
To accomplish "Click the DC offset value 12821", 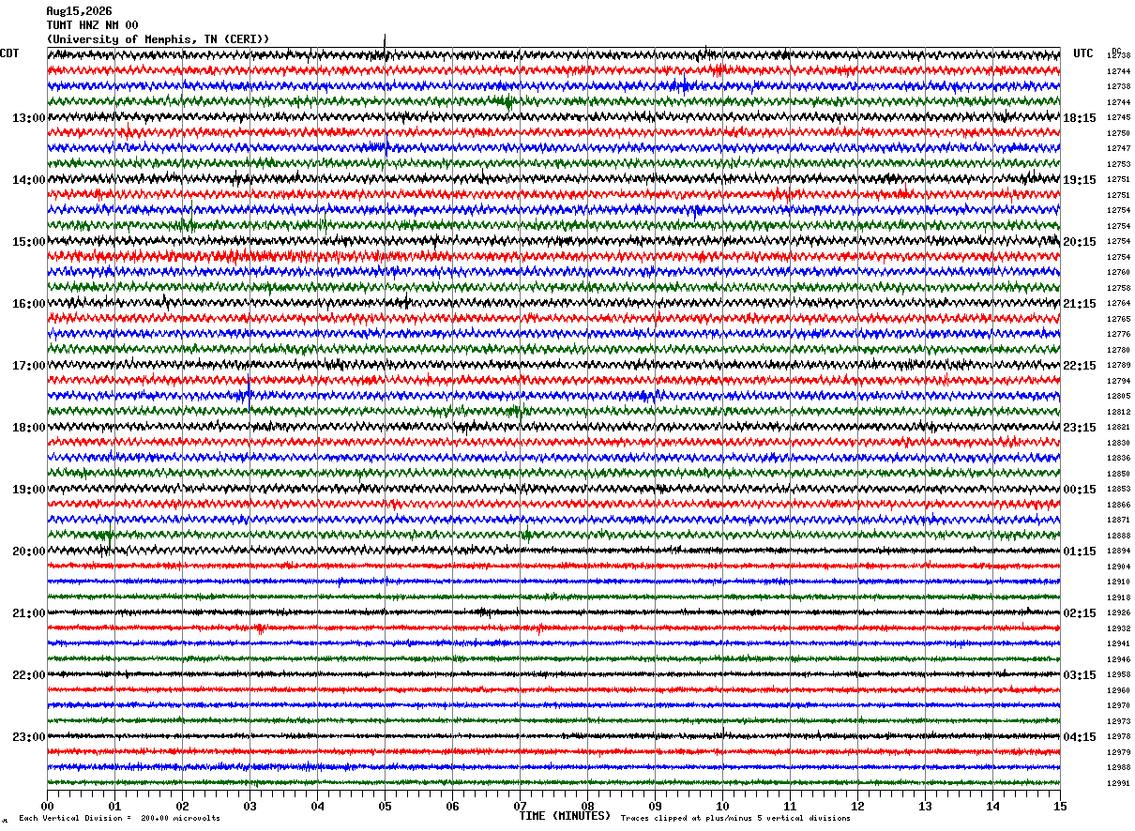I will coord(1119,428).
